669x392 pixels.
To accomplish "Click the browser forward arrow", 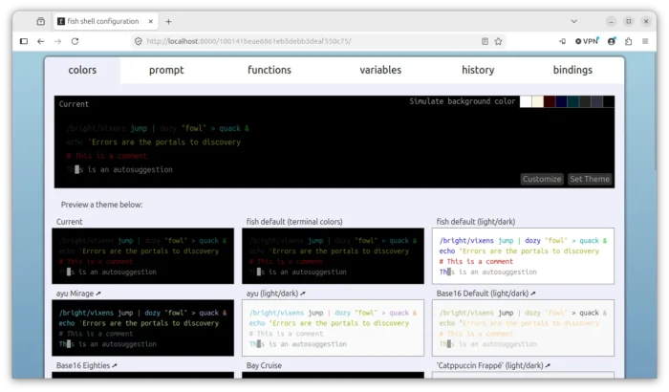I will 57,41.
